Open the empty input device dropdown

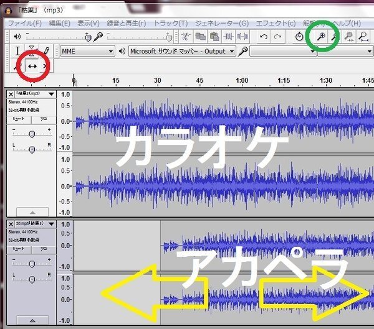coord(283,51)
